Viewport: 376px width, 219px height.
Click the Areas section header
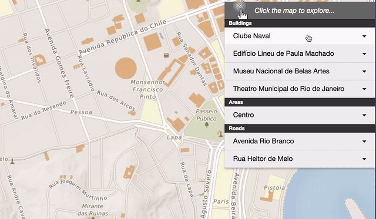tap(300, 102)
